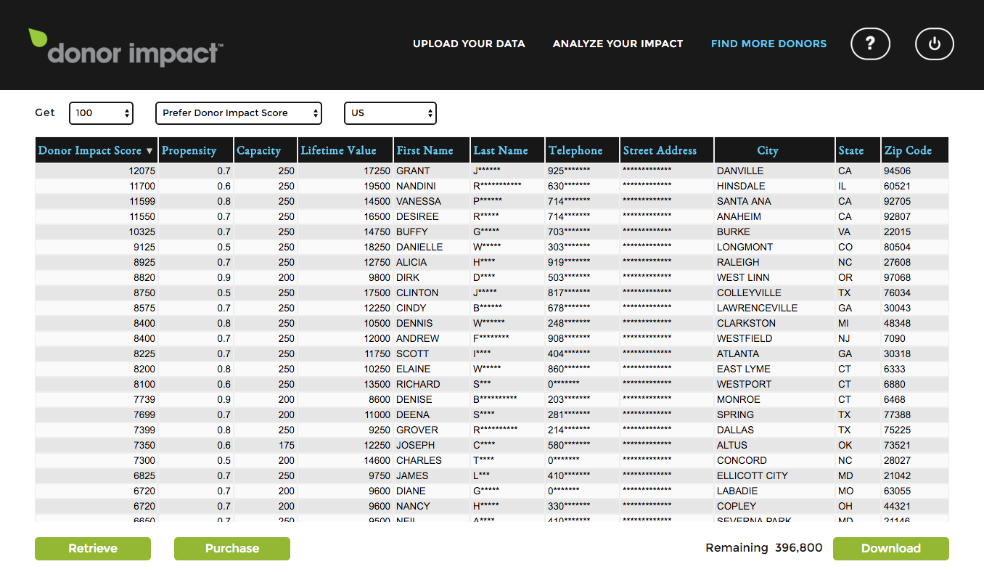Click the Download button

point(890,549)
